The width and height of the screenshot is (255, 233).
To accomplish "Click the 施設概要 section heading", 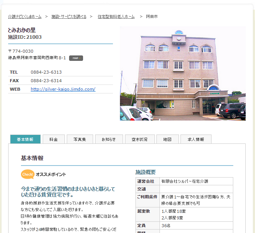I will tap(146, 172).
